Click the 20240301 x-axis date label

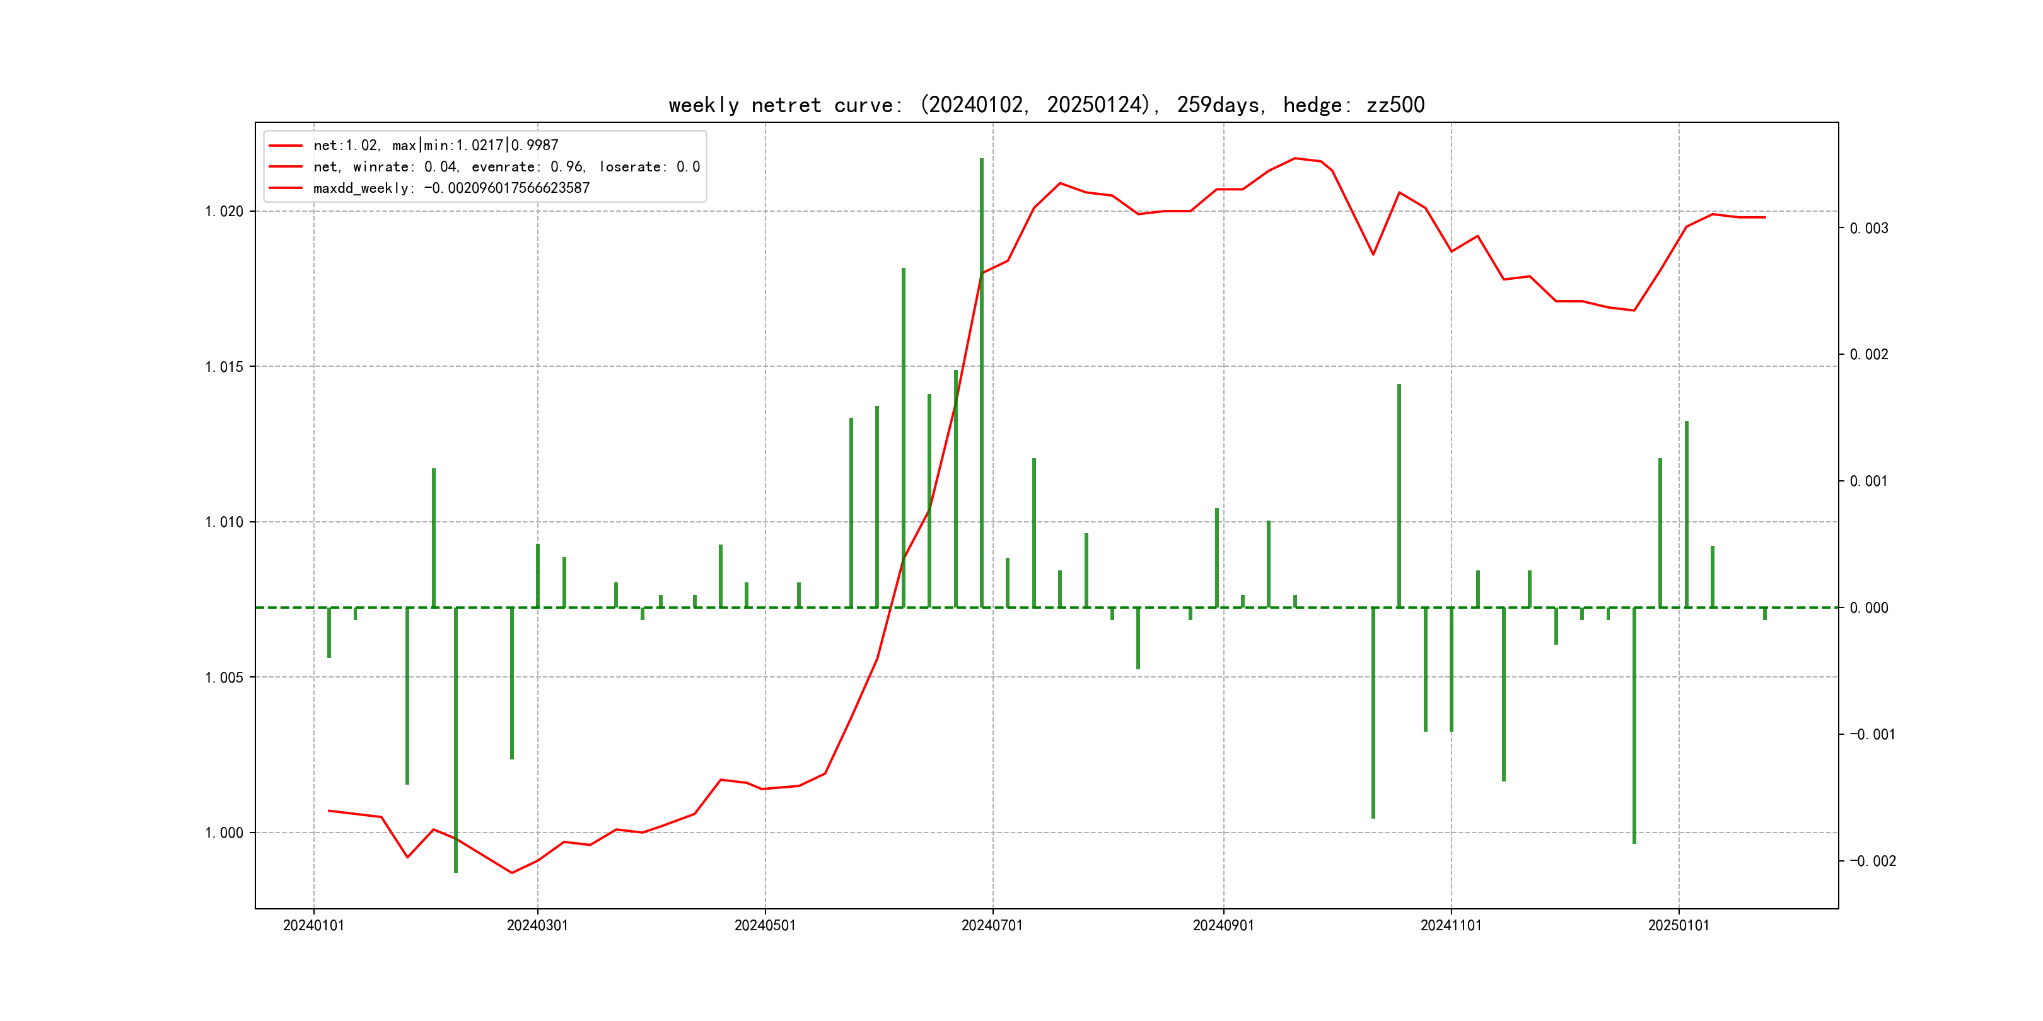pos(537,925)
